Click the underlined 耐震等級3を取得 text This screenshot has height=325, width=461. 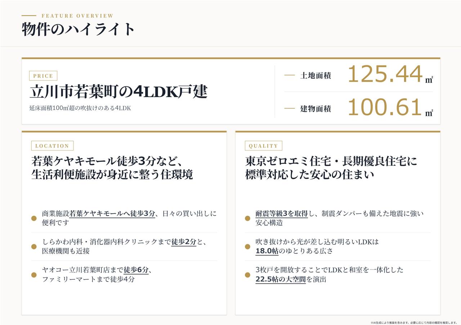[282, 214]
